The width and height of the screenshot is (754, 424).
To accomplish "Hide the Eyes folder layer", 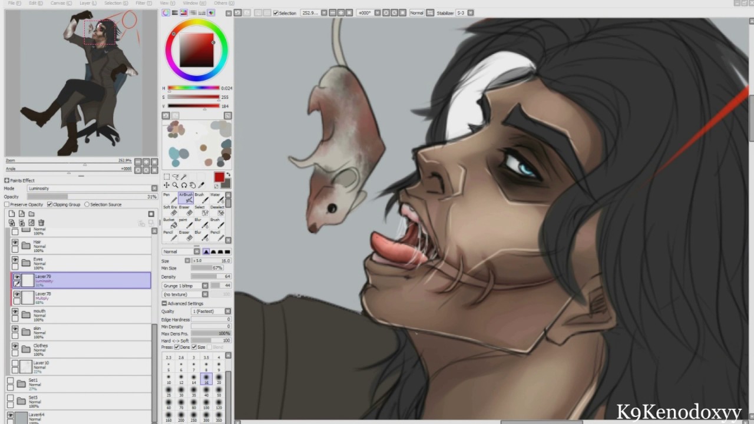I will [15, 259].
